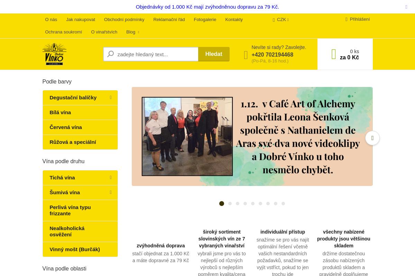Open the cart showing 0 ks
Screen dimensions: 415x276
(x=345, y=54)
